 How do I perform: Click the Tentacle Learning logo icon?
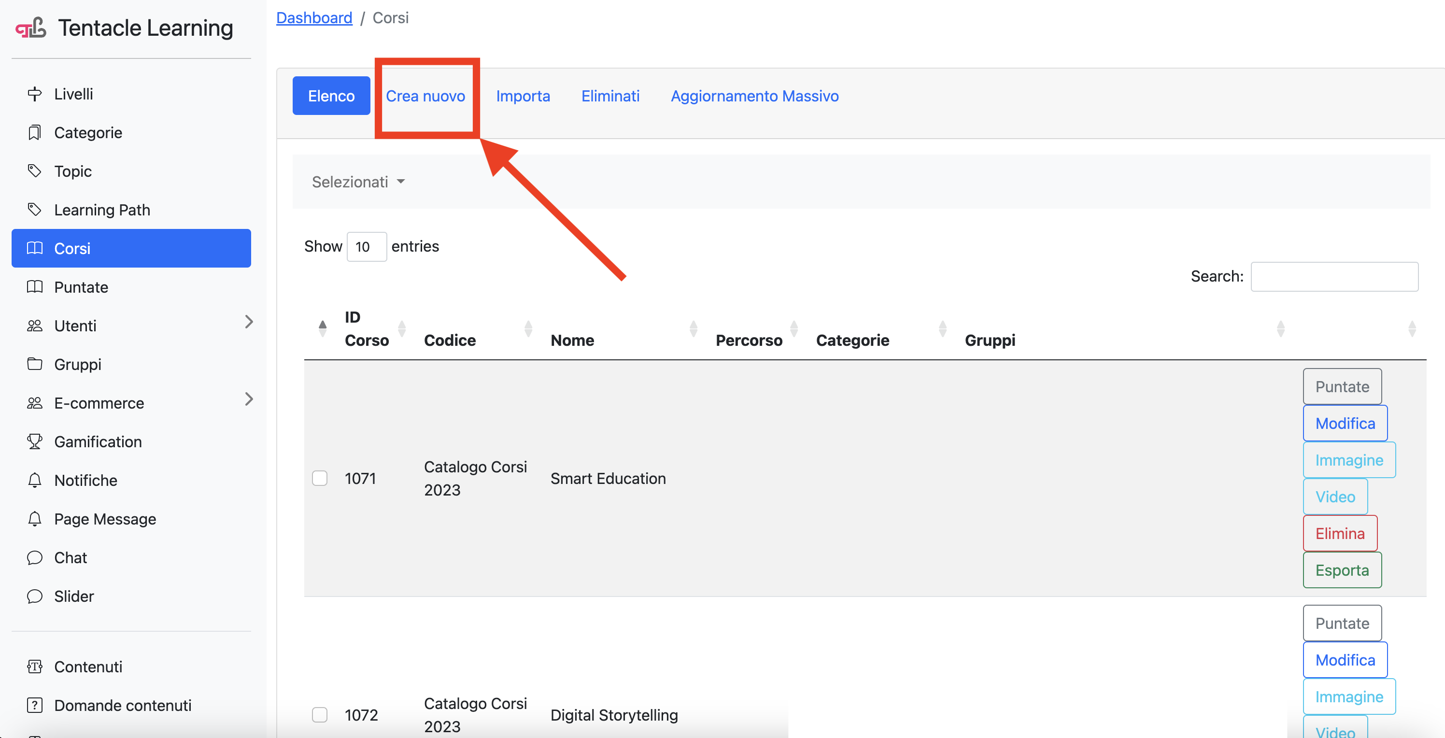point(31,28)
